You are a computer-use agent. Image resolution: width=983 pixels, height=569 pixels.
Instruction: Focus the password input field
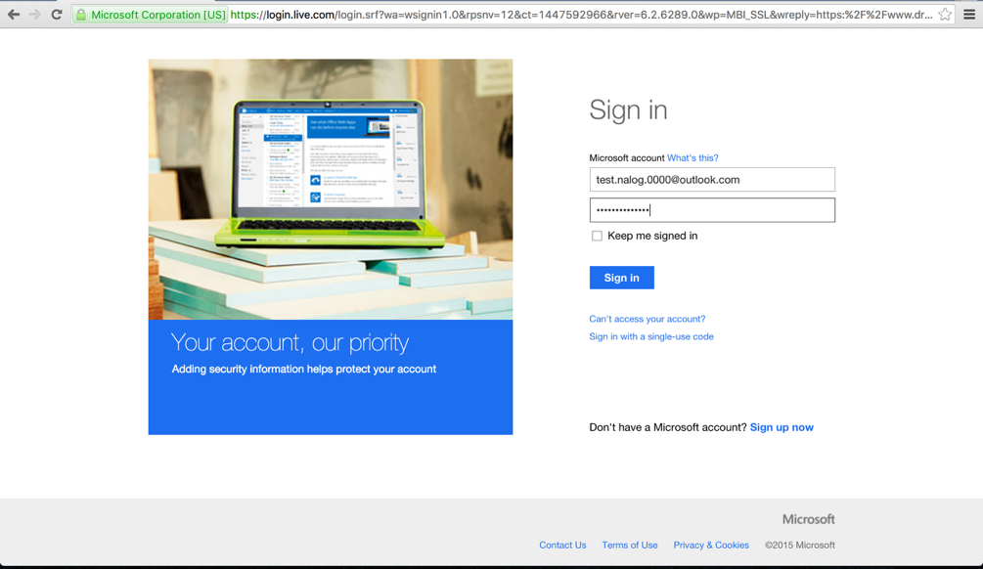coord(712,210)
